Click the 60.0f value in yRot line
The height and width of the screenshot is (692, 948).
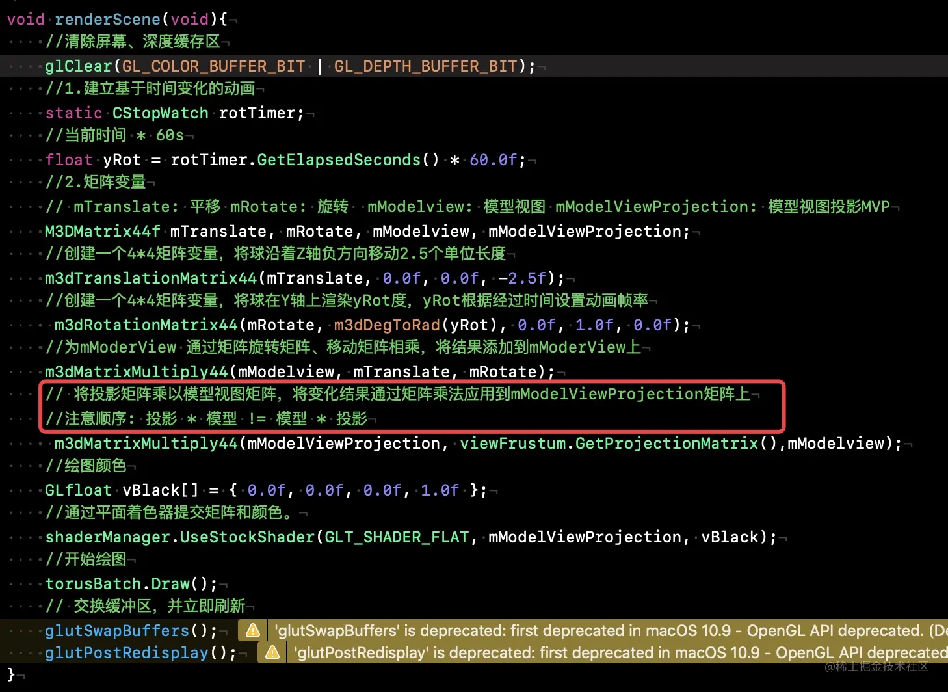494,159
